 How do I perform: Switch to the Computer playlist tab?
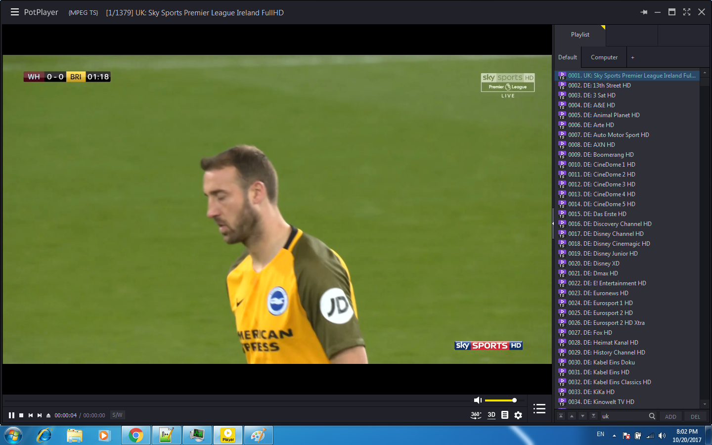pos(603,57)
